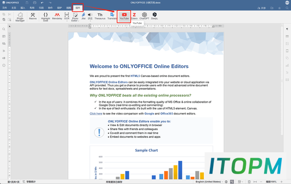Open the navigation headings panel icon

click(4, 51)
